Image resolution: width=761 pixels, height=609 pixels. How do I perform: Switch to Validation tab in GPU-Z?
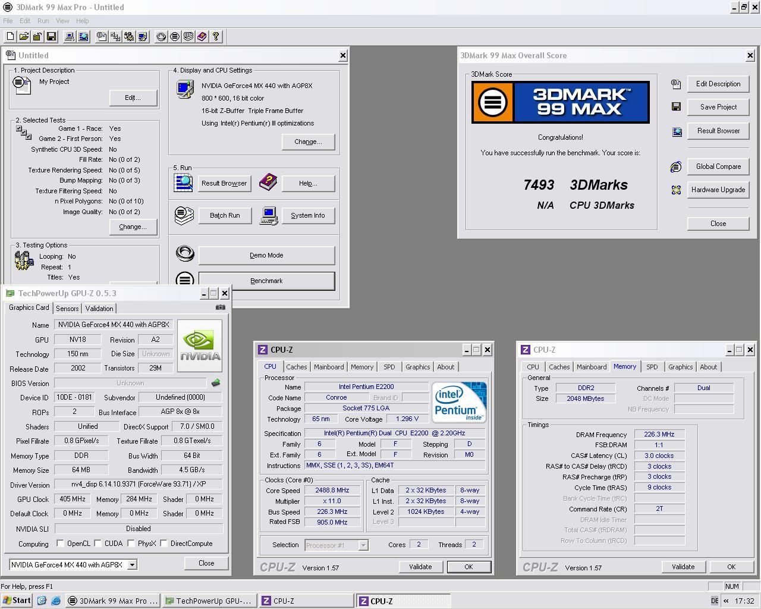coord(99,308)
